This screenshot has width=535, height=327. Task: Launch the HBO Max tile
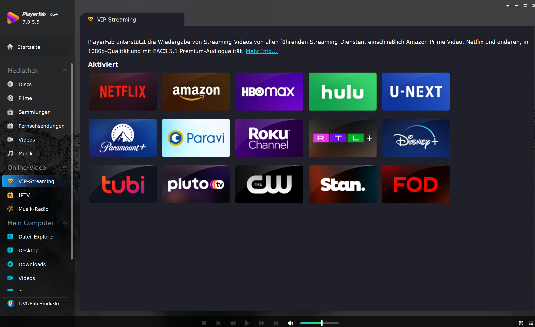[x=269, y=92]
